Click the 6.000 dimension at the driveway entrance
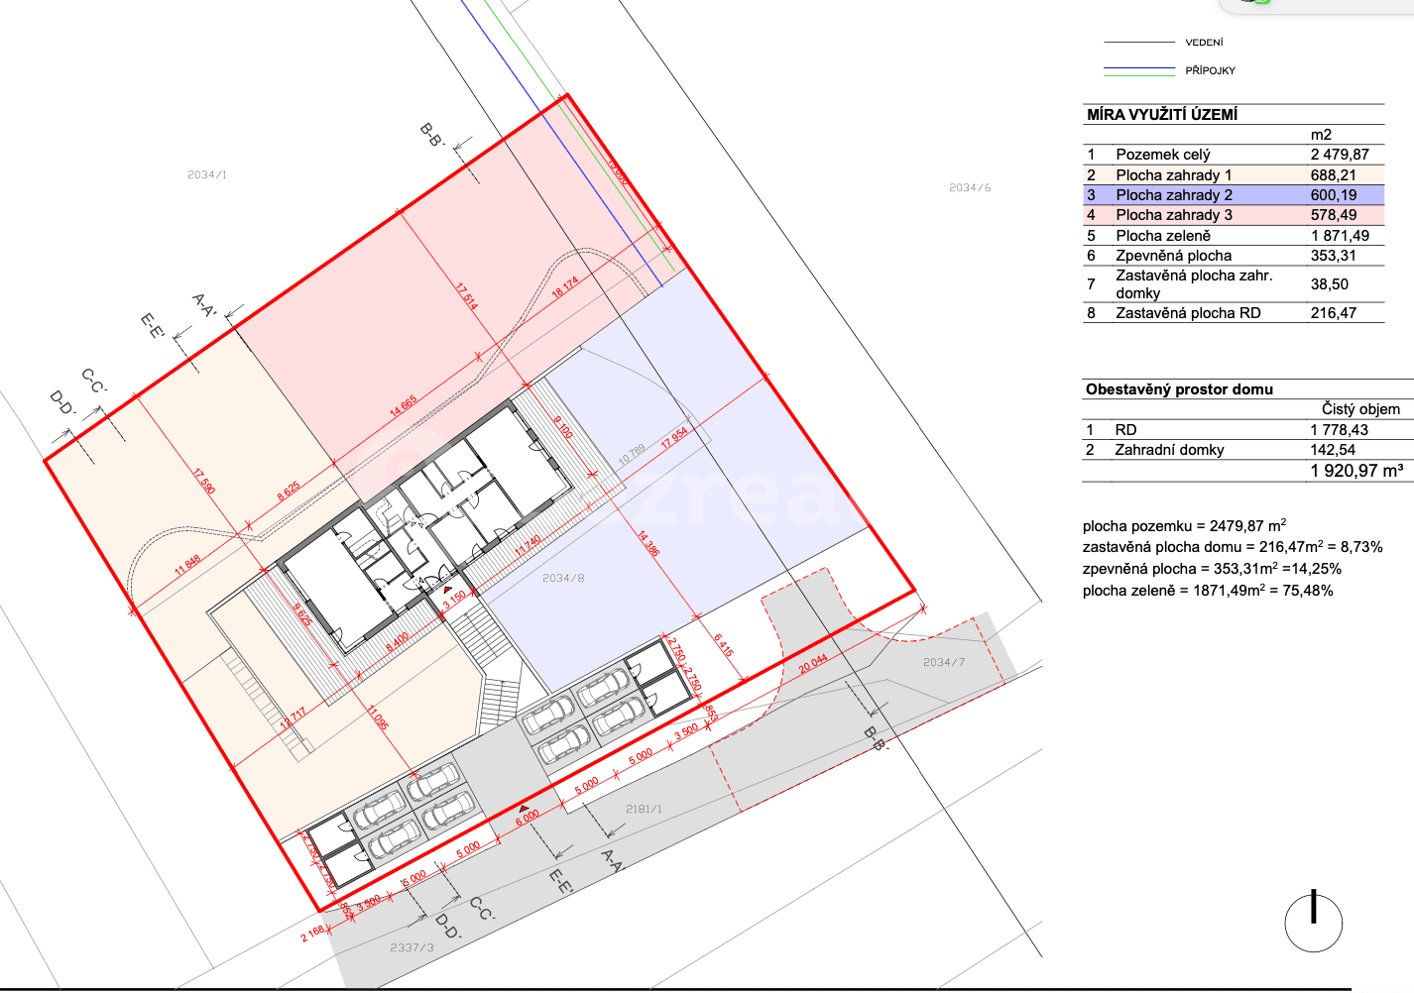The image size is (1414, 993). pyautogui.click(x=528, y=817)
